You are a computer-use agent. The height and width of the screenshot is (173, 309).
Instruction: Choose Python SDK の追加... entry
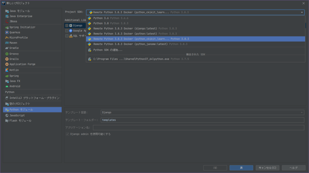195,50
